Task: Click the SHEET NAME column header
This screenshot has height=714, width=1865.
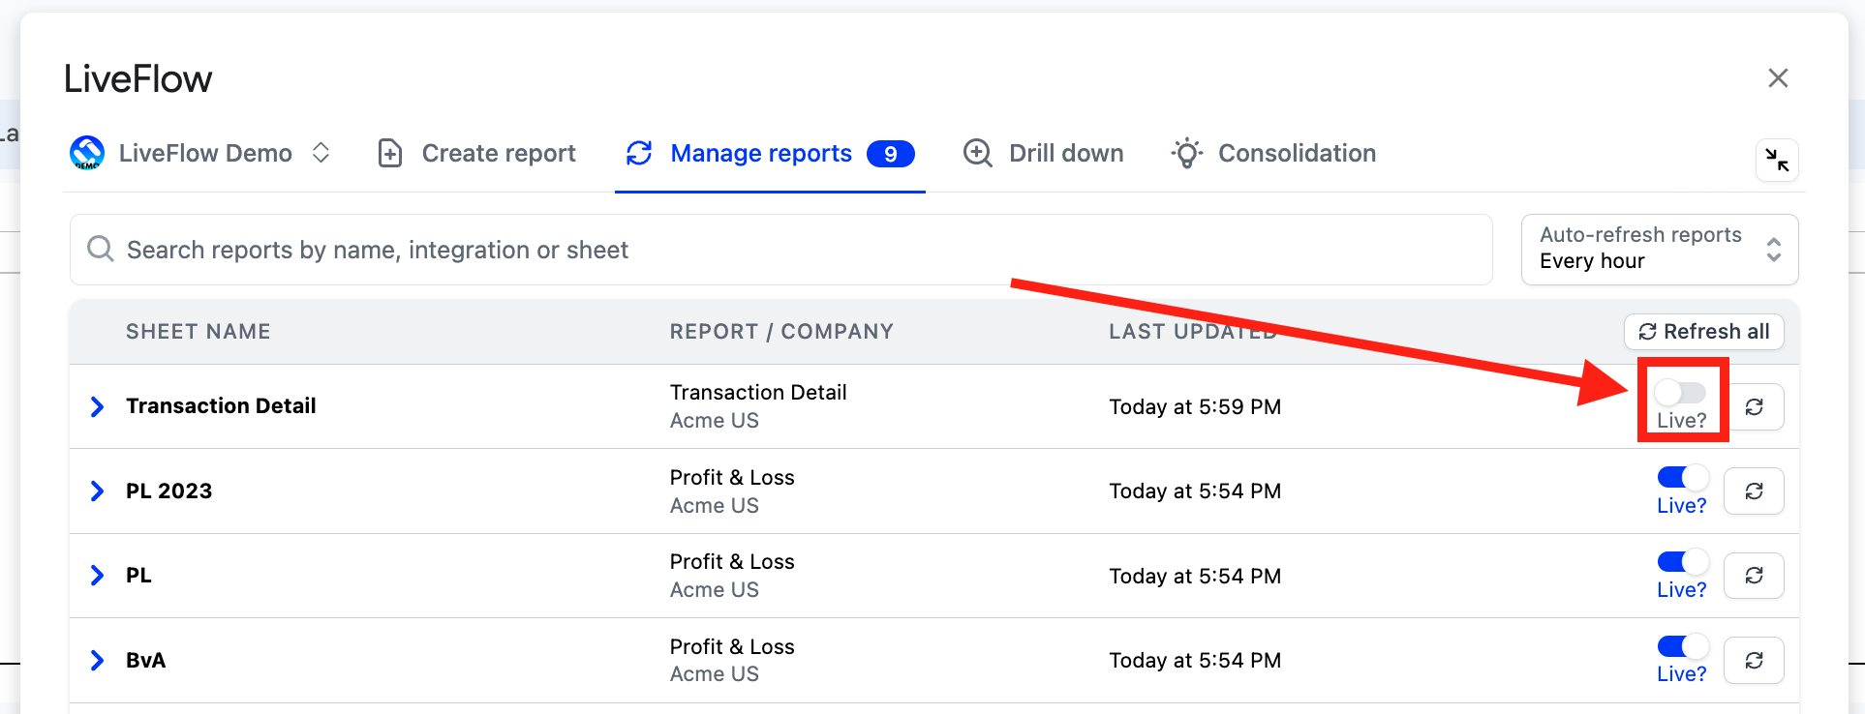Action: click(x=199, y=332)
